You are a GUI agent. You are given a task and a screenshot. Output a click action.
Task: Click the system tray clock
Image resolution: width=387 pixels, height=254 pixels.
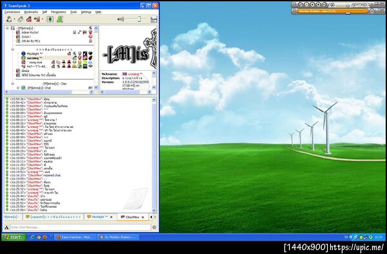(378, 237)
